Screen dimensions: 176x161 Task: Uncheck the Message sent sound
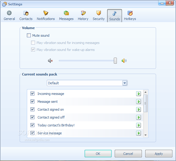pos(32,102)
